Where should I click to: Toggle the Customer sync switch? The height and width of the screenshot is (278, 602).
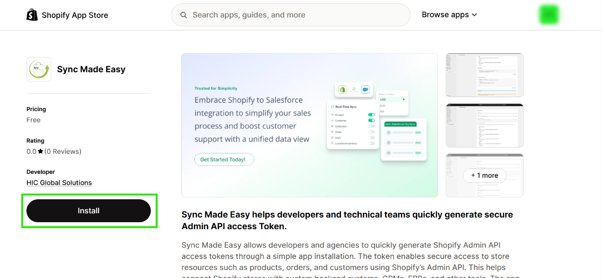371,121
